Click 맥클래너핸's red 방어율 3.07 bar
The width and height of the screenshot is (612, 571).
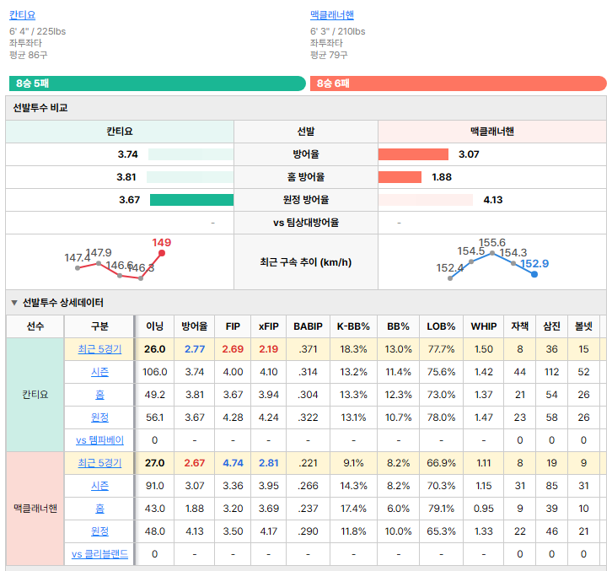(x=413, y=154)
